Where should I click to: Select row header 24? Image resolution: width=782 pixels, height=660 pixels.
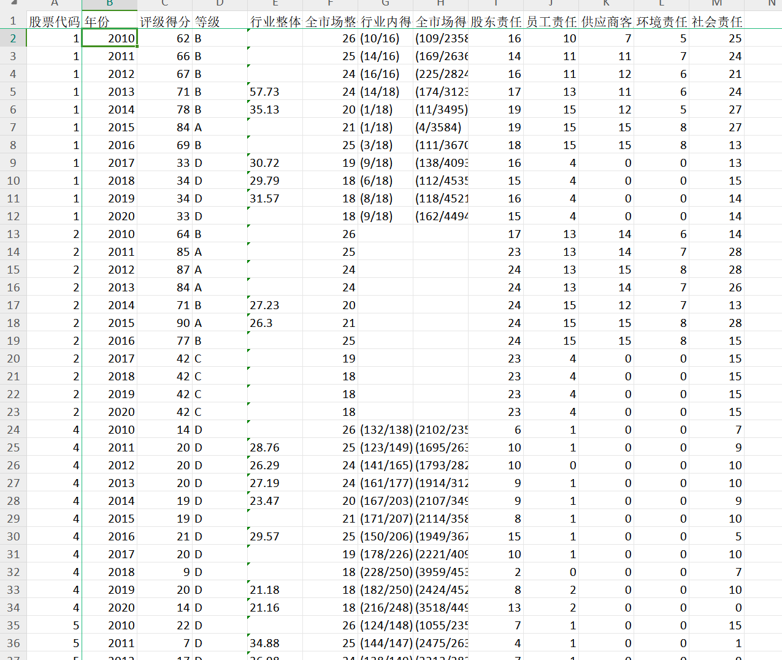[x=13, y=429]
